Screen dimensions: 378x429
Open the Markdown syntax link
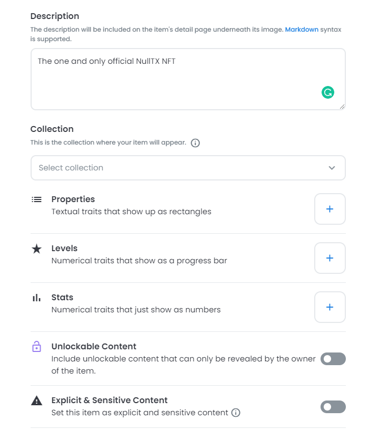(x=302, y=30)
